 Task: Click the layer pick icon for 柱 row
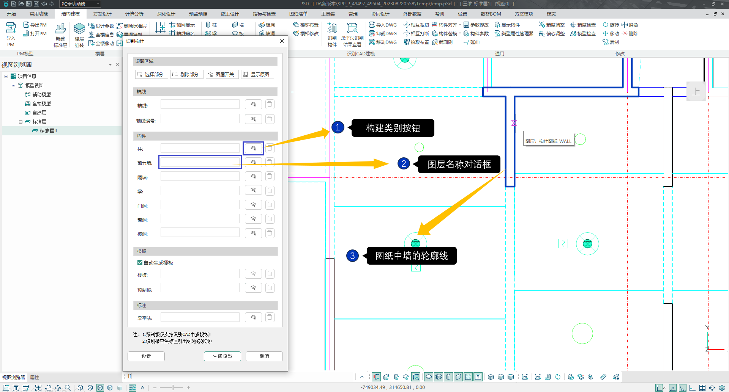(253, 148)
